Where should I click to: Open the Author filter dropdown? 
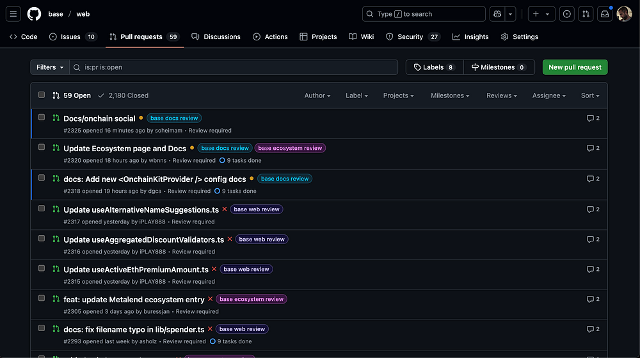click(x=317, y=95)
